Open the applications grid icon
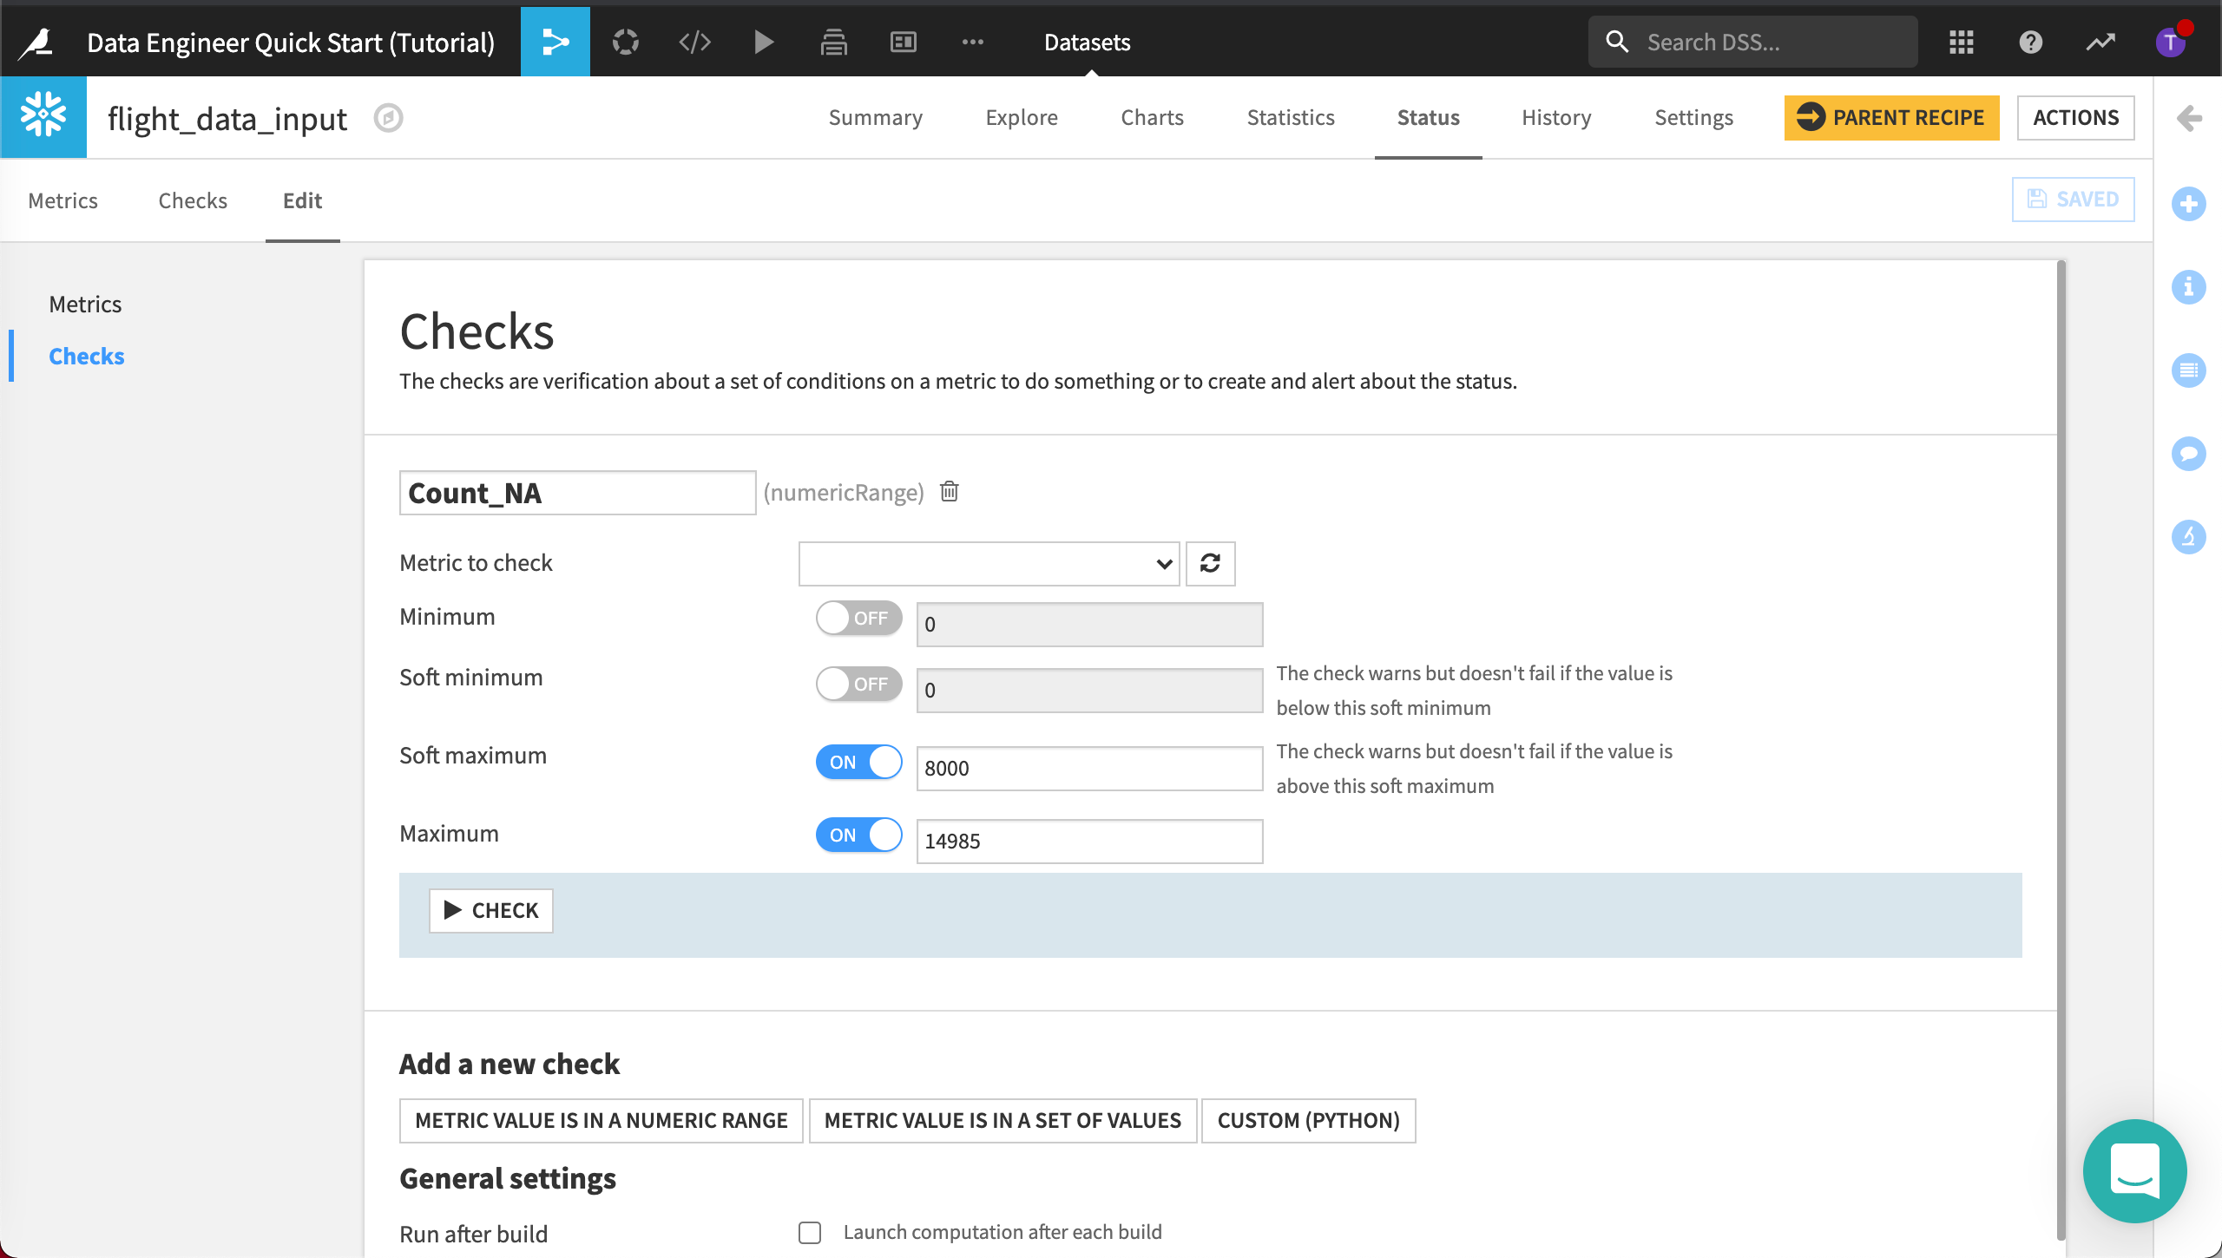 tap(1962, 42)
